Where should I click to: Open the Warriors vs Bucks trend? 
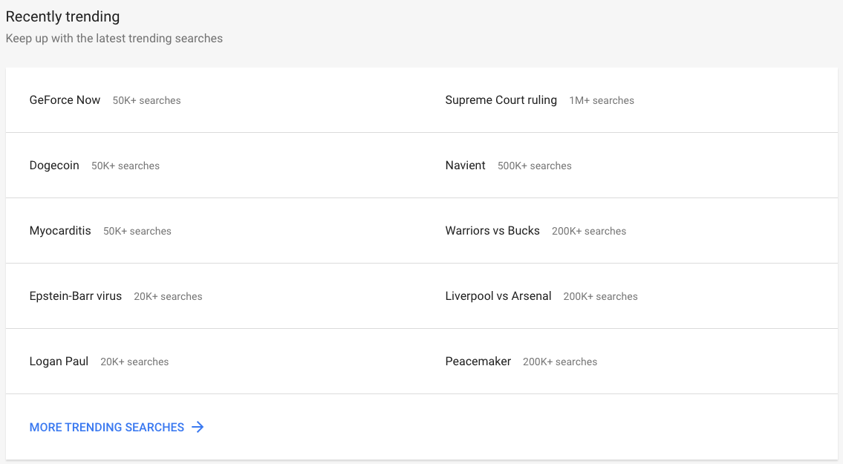coord(492,230)
